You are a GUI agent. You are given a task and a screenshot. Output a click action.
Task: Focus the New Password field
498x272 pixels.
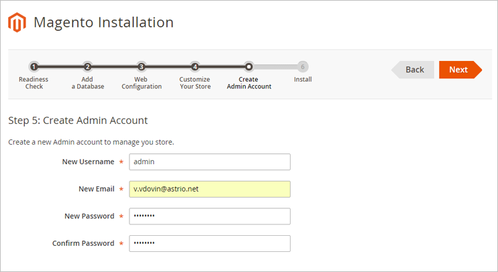[209, 216]
